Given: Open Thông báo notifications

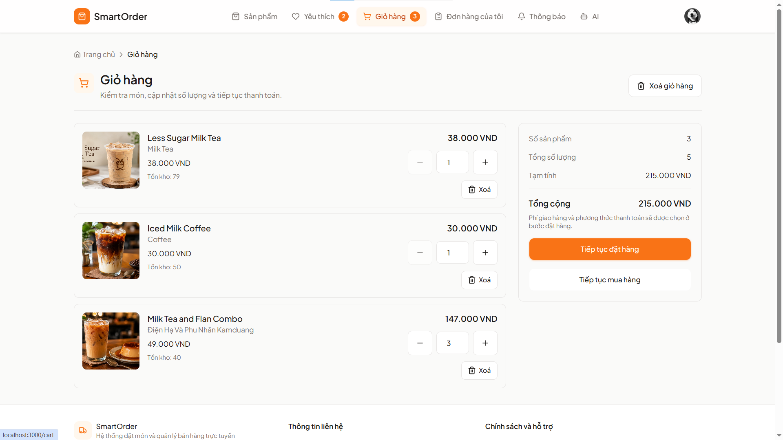Looking at the screenshot, I should tap(541, 16).
